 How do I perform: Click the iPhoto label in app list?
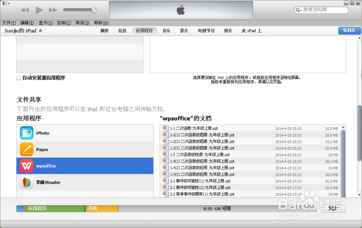pos(43,133)
